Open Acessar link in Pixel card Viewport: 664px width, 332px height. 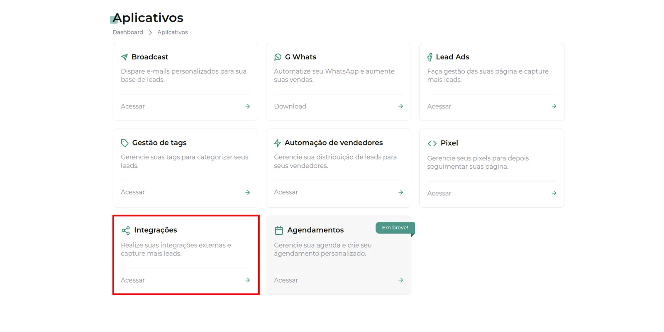click(439, 193)
